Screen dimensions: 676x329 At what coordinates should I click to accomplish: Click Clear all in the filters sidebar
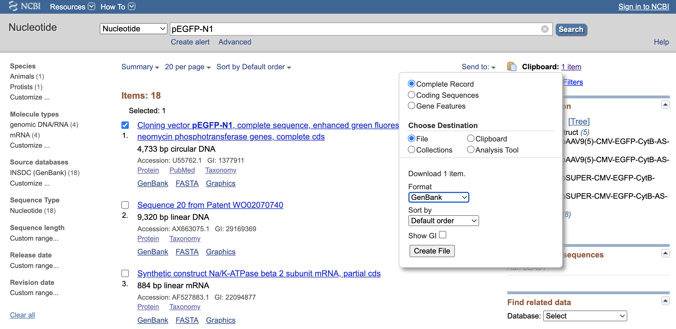[x=22, y=315]
